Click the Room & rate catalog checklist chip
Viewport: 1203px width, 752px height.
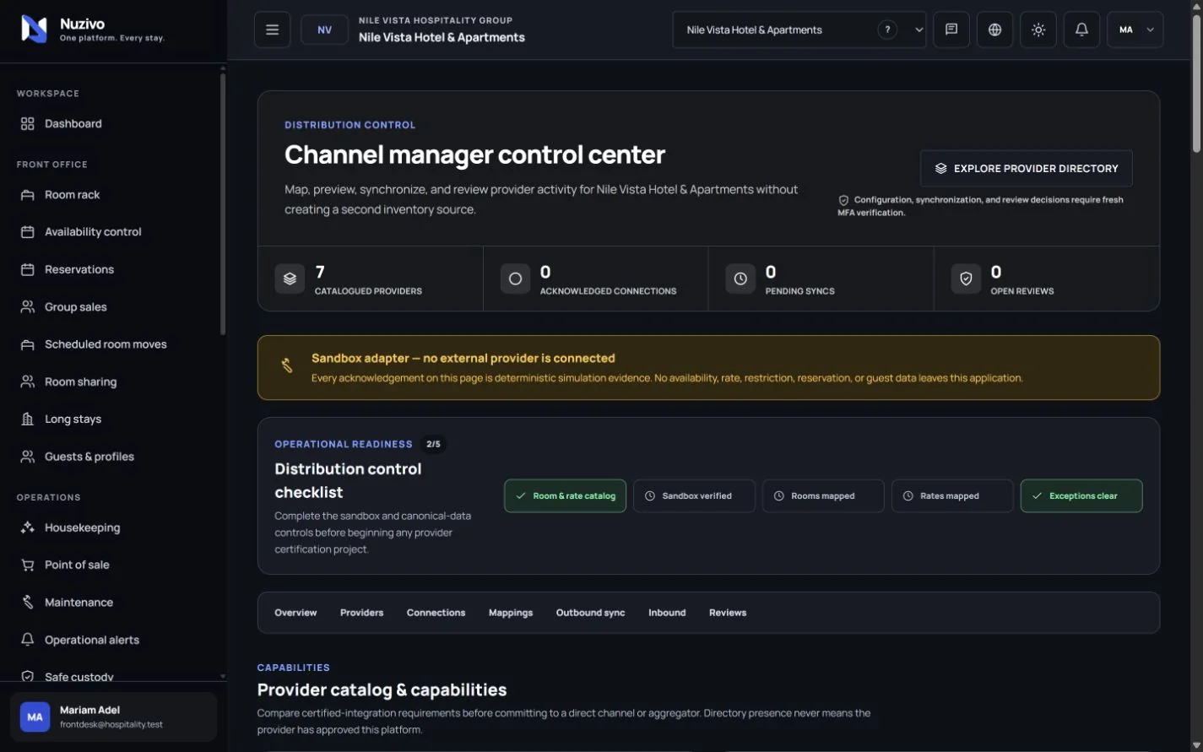566,496
